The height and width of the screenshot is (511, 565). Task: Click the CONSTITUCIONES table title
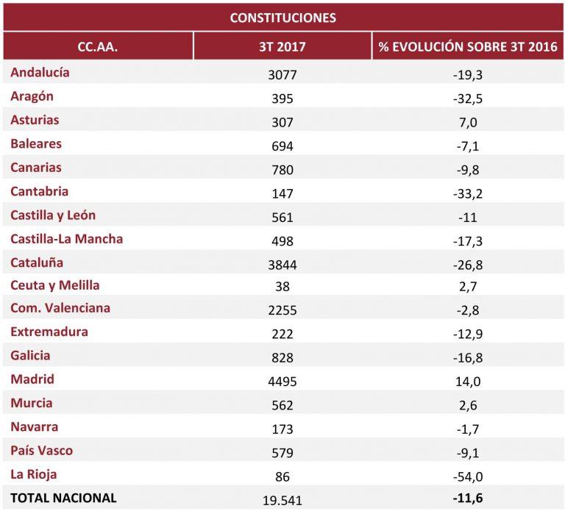(282, 17)
